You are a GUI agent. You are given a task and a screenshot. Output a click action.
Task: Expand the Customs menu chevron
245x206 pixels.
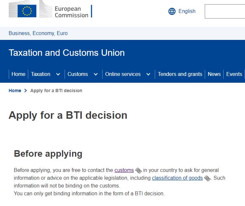[x=96, y=74]
